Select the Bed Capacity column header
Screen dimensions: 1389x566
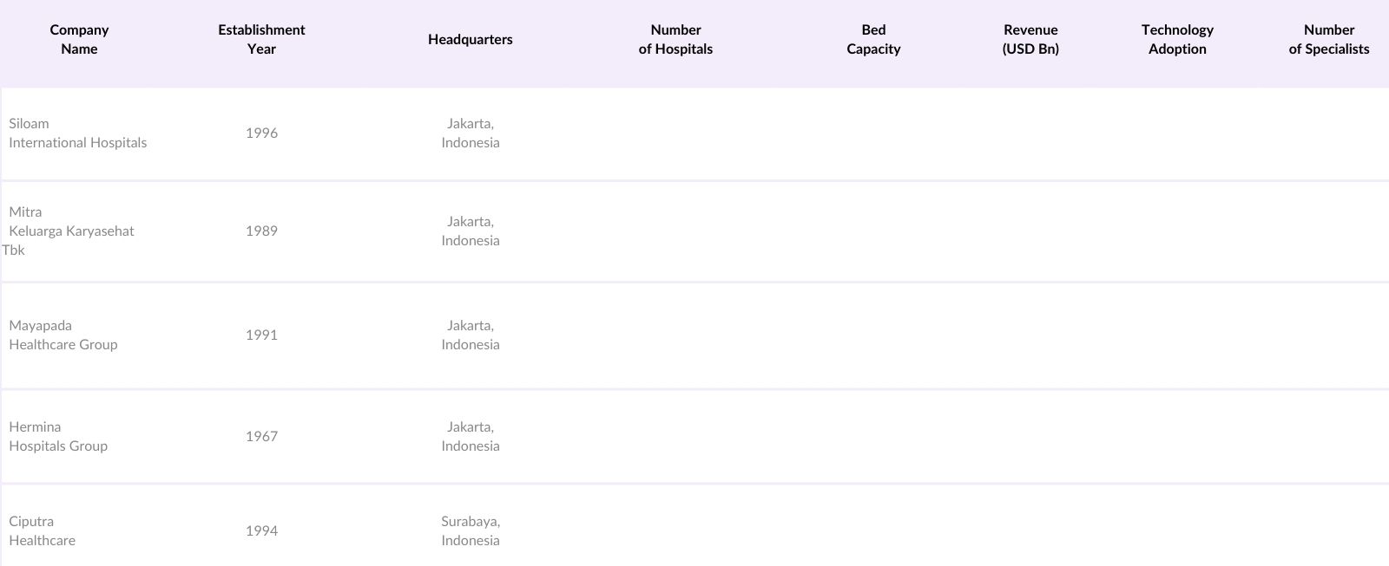(x=873, y=40)
